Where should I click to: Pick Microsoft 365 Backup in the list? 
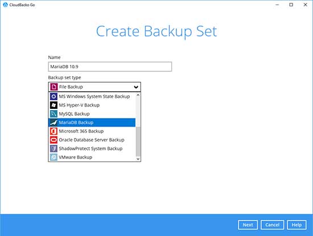pyautogui.click(x=92, y=131)
